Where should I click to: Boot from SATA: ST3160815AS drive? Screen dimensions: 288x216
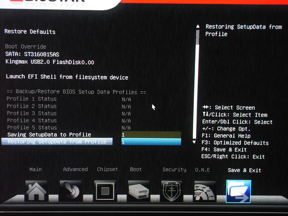click(x=35, y=54)
